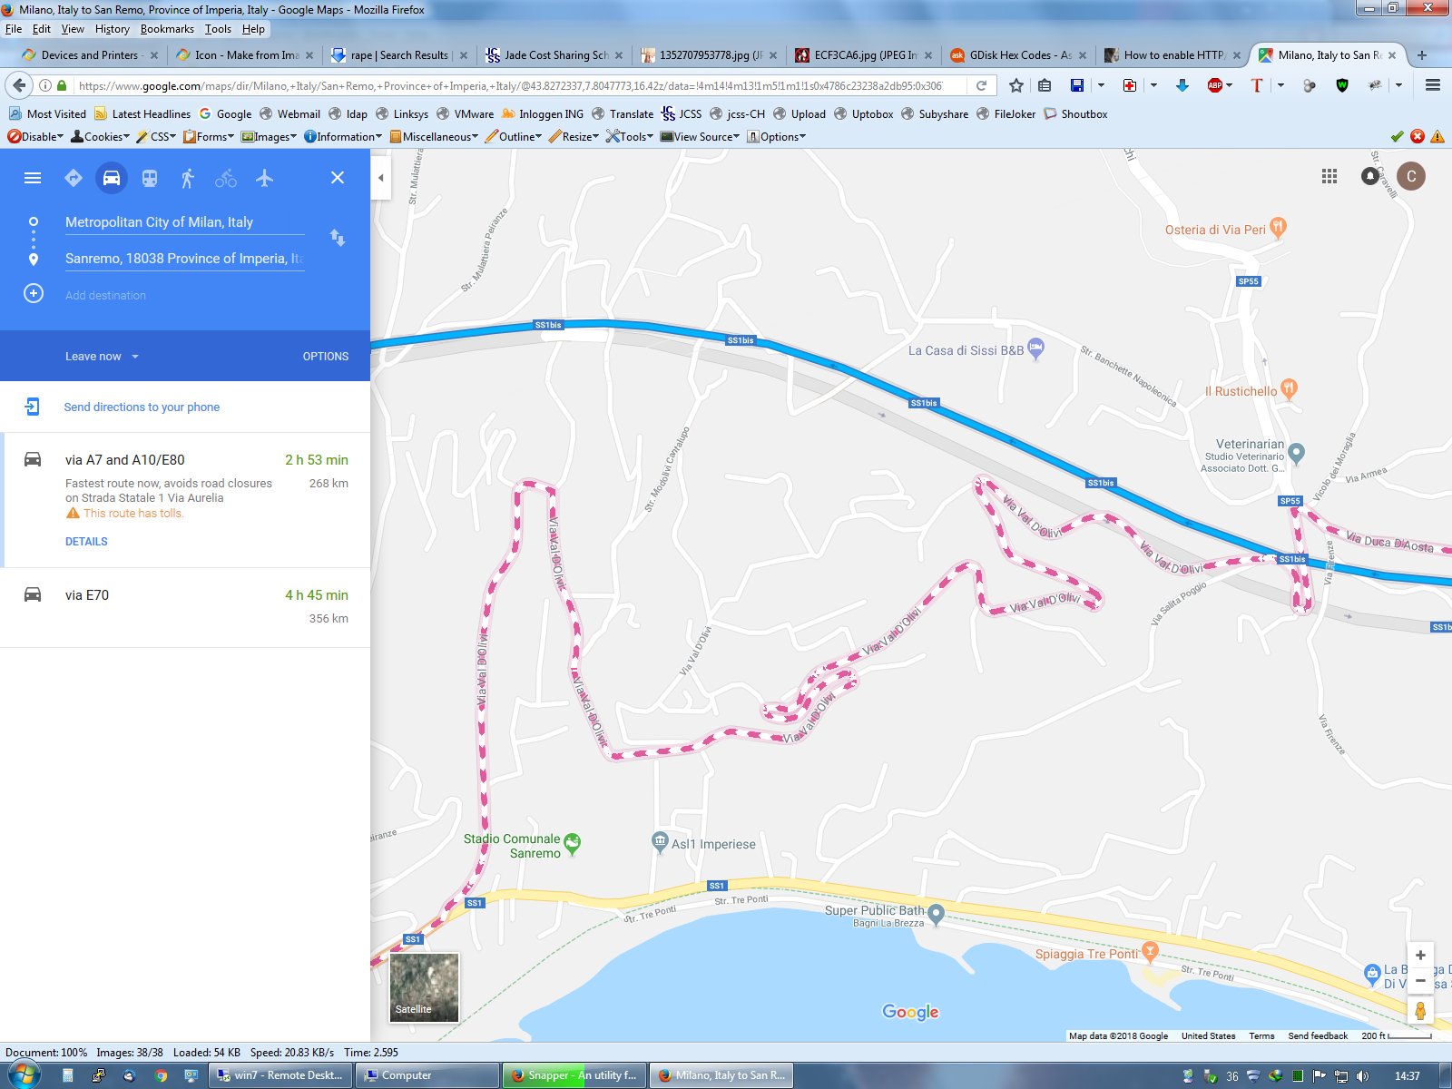Open the Webmail bookmark
This screenshot has width=1452, height=1089.
coord(289,114)
